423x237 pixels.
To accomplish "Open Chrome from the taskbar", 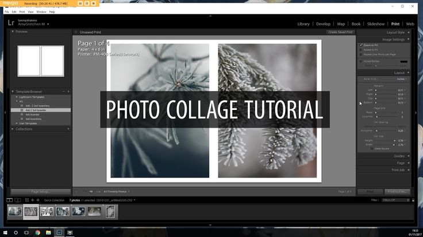I will pos(37,232).
